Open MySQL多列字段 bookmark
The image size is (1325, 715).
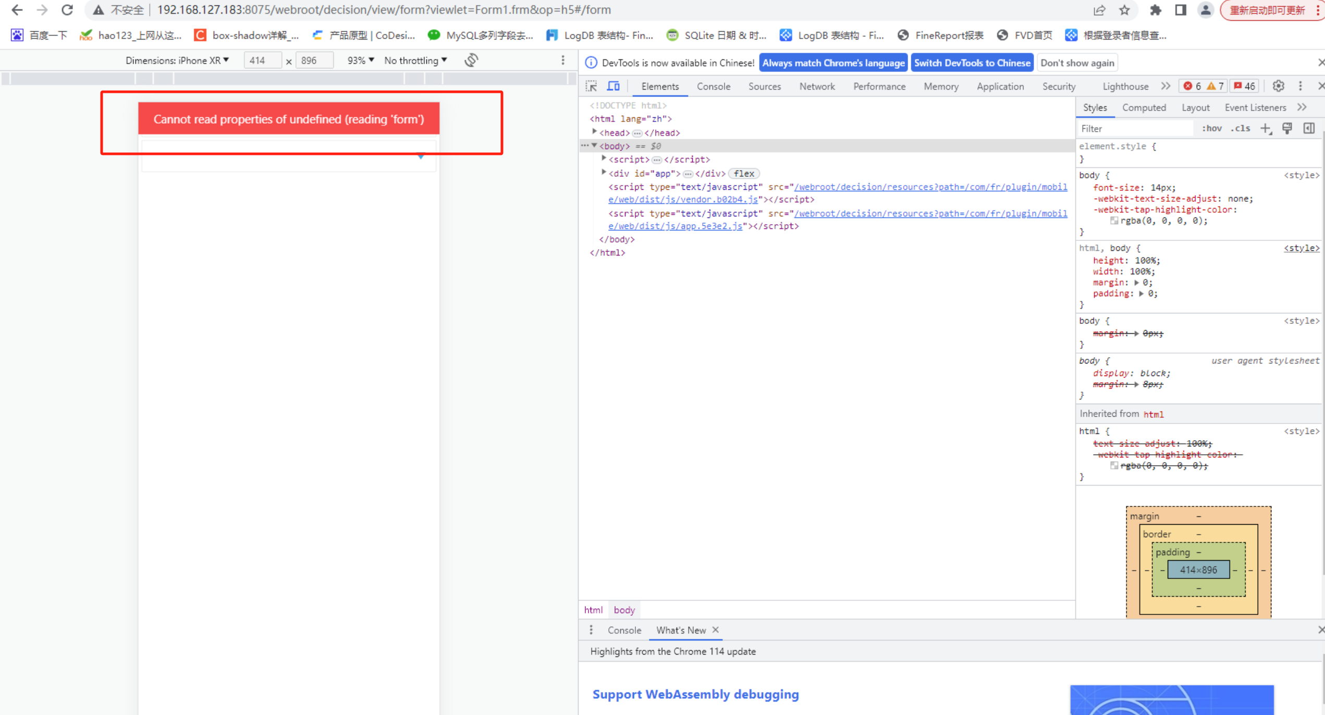(x=480, y=35)
